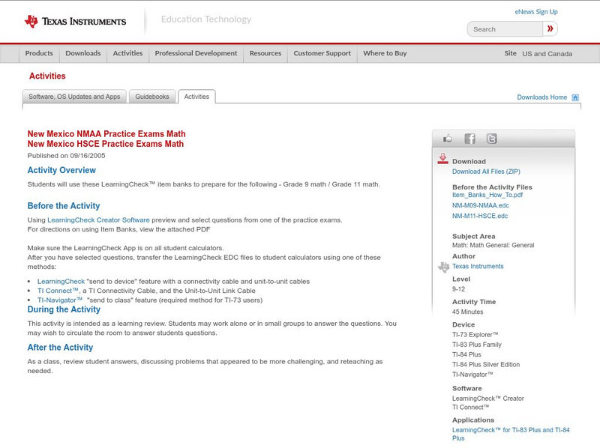Share the activity on Twitter

[492, 138]
